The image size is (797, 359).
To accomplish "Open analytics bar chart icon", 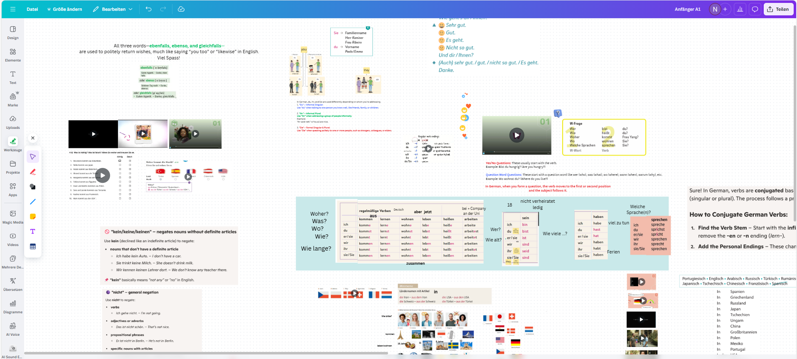I will point(740,9).
